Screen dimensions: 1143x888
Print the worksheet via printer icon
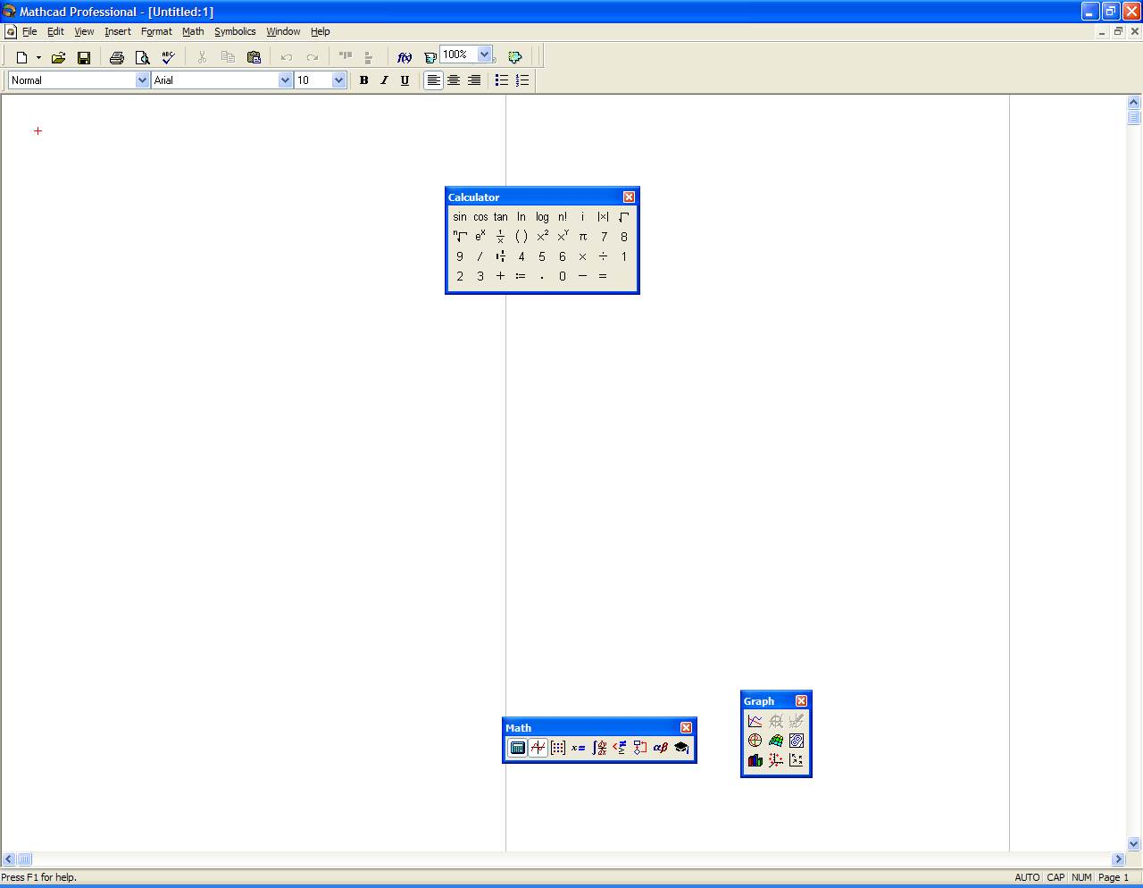tap(117, 57)
